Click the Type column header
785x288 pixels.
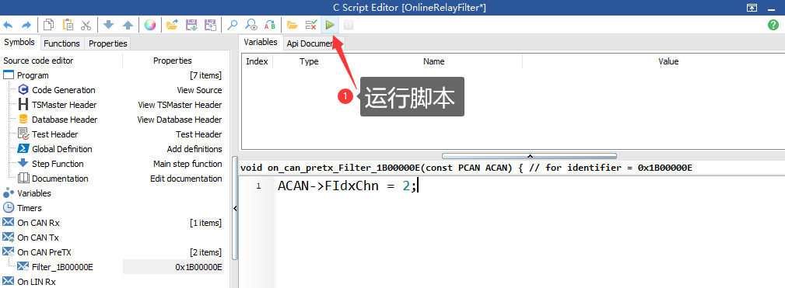coord(309,61)
